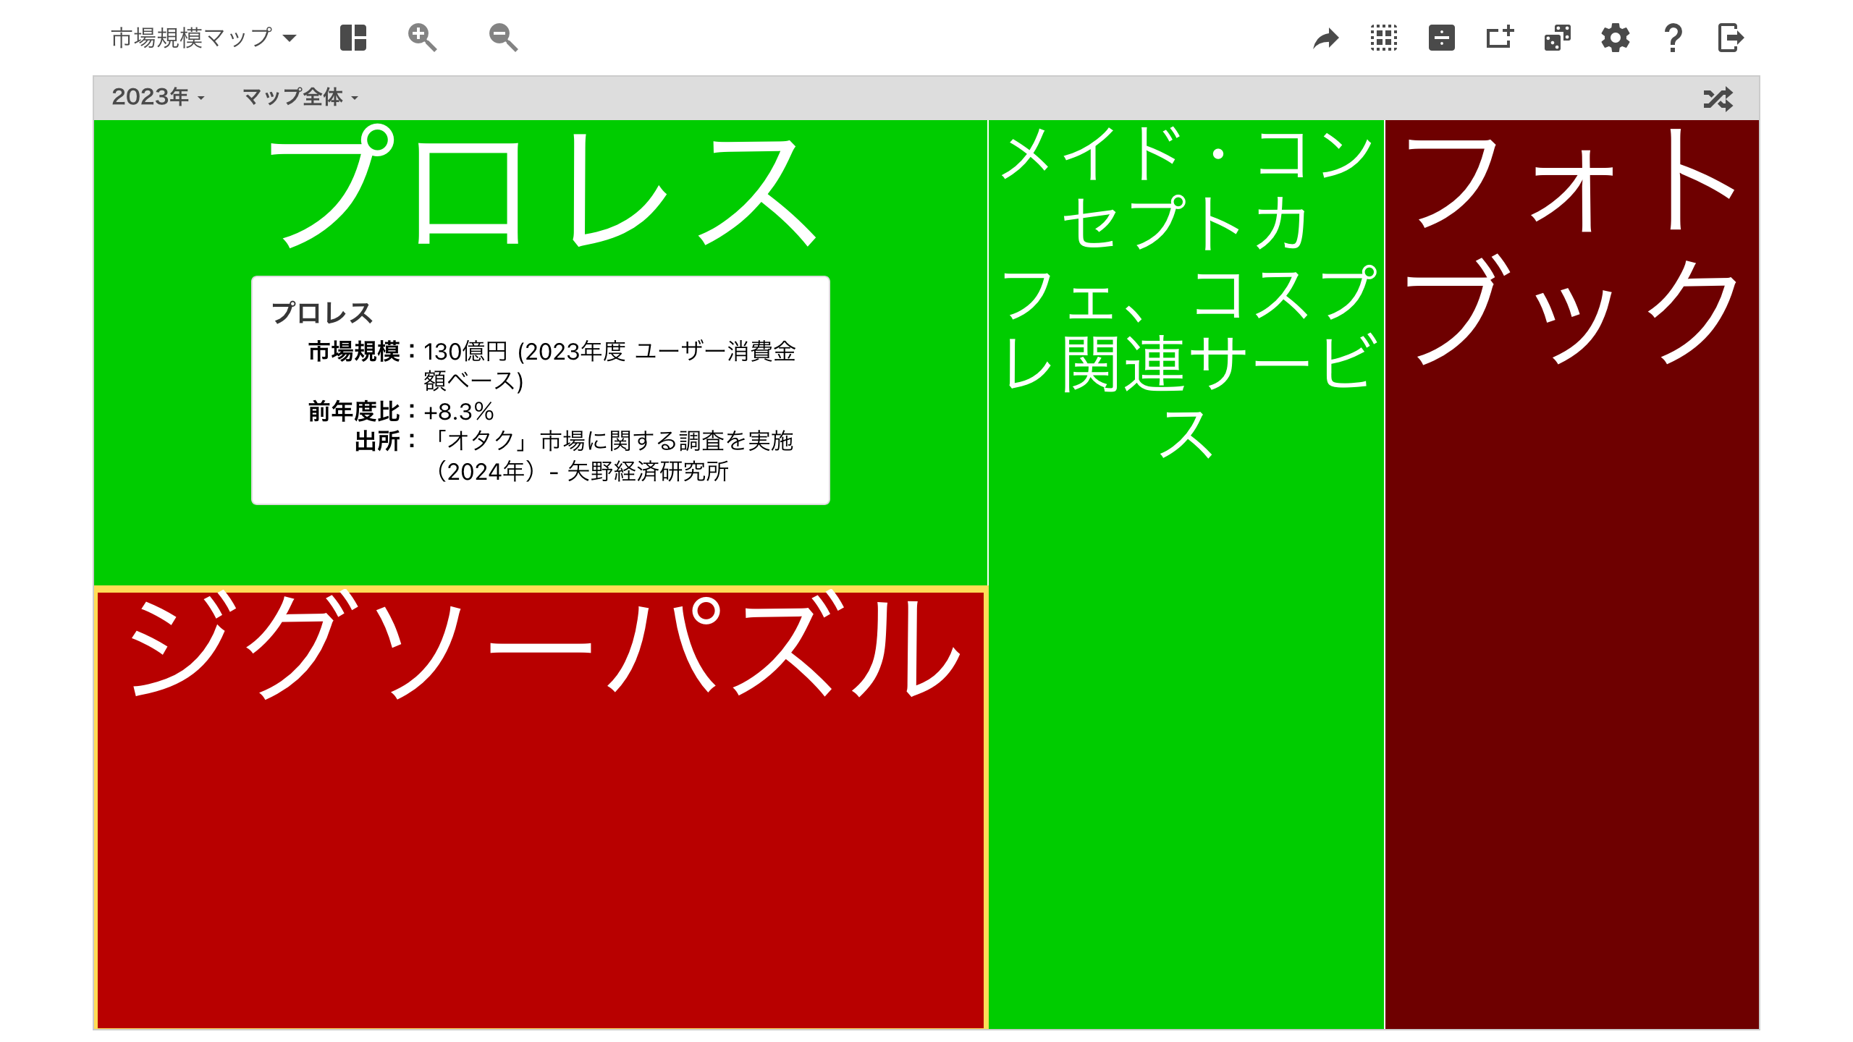Select the フォトブック treemap cell

pos(1572,575)
